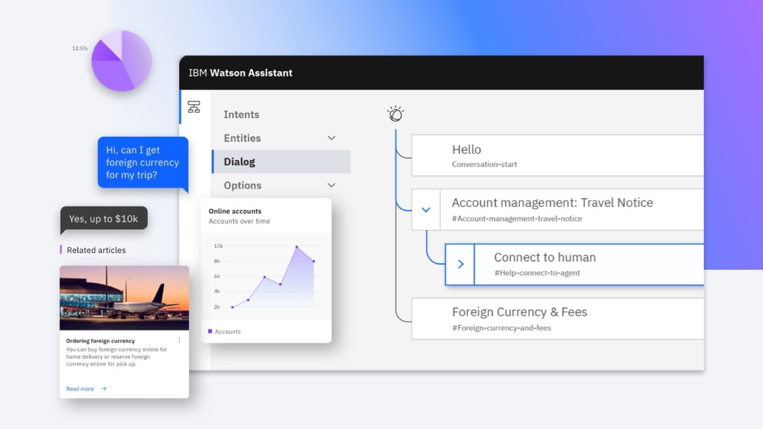Expand the Entities section chevron
Viewport: 763px width, 429px height.
tap(332, 138)
